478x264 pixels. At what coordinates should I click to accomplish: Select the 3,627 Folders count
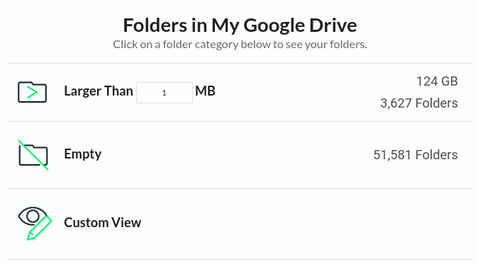coord(419,103)
